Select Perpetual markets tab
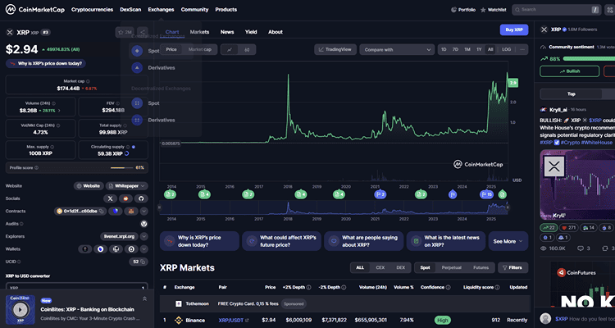The width and height of the screenshot is (615, 328). (452, 267)
